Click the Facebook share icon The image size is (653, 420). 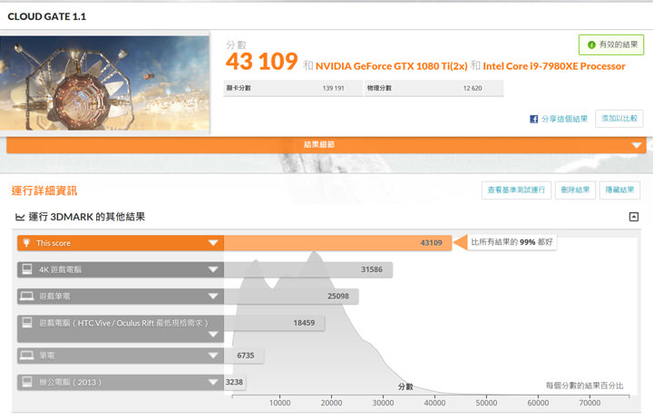533,119
